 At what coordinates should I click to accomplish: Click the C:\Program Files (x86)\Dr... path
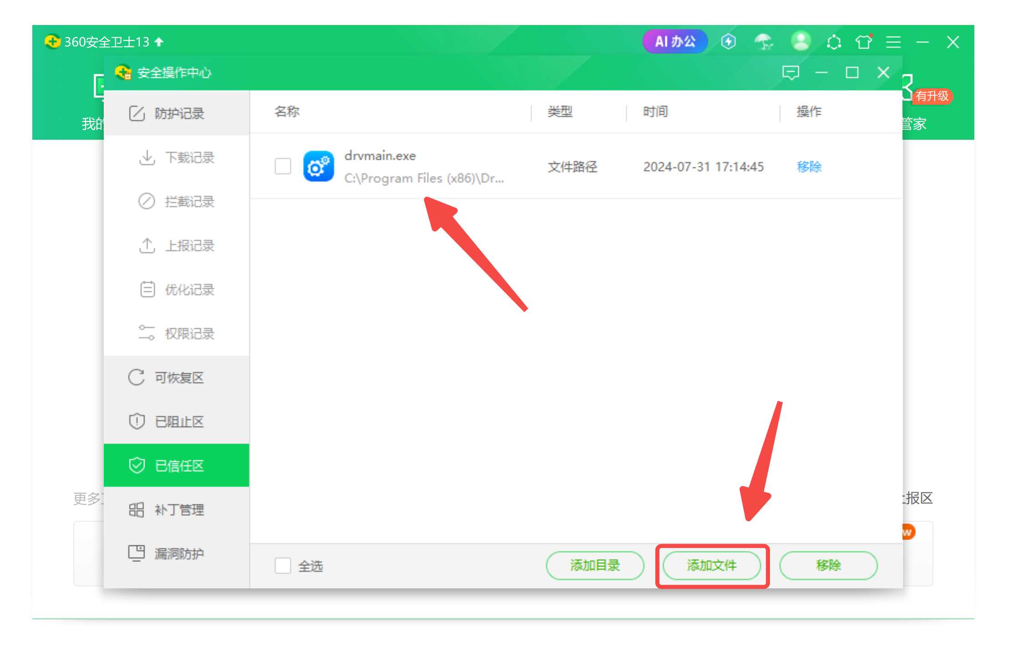(424, 178)
